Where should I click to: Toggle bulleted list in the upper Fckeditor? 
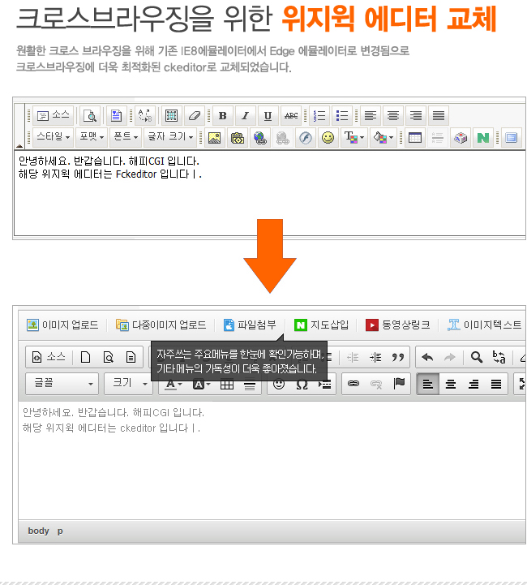[x=342, y=116]
